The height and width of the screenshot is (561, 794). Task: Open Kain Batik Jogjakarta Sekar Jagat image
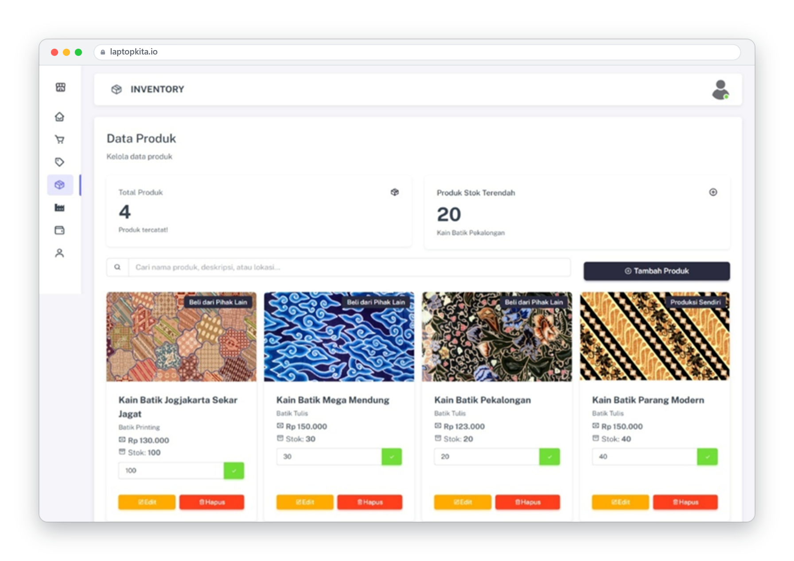pyautogui.click(x=181, y=337)
